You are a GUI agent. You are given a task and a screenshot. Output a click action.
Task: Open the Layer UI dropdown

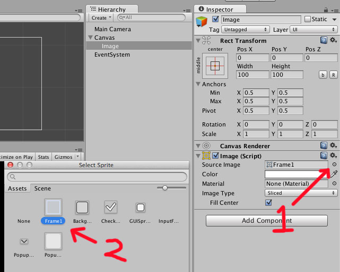(314, 30)
